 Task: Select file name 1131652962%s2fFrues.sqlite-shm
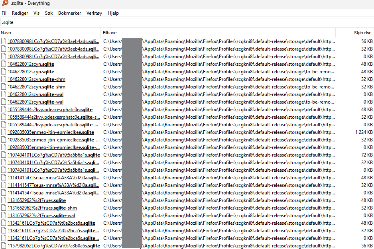point(42,208)
